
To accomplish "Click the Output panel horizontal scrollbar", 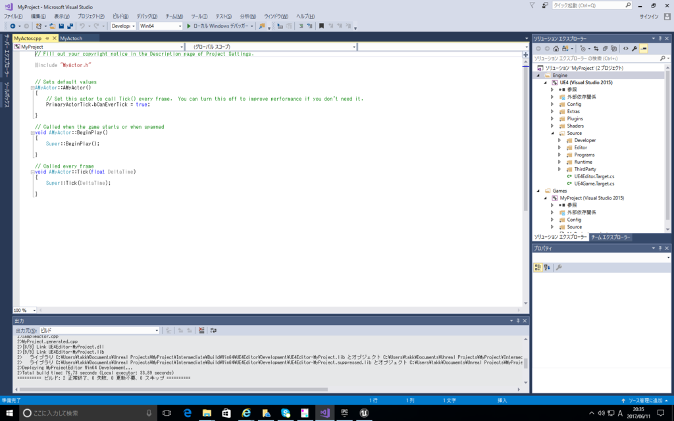I will [174, 389].
